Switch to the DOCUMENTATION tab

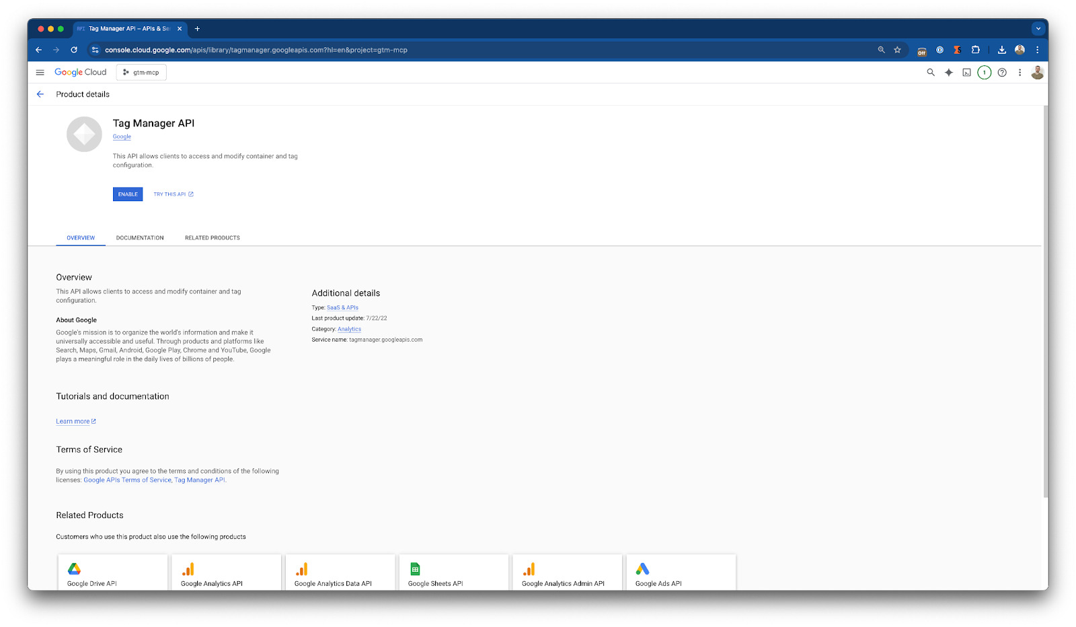pos(140,238)
